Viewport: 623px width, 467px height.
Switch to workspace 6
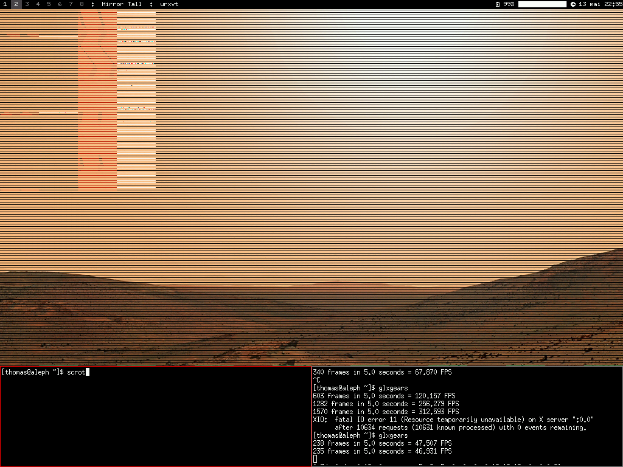pyautogui.click(x=60, y=4)
